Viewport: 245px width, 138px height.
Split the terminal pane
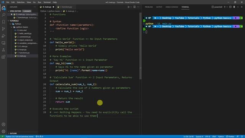click(x=230, y=7)
